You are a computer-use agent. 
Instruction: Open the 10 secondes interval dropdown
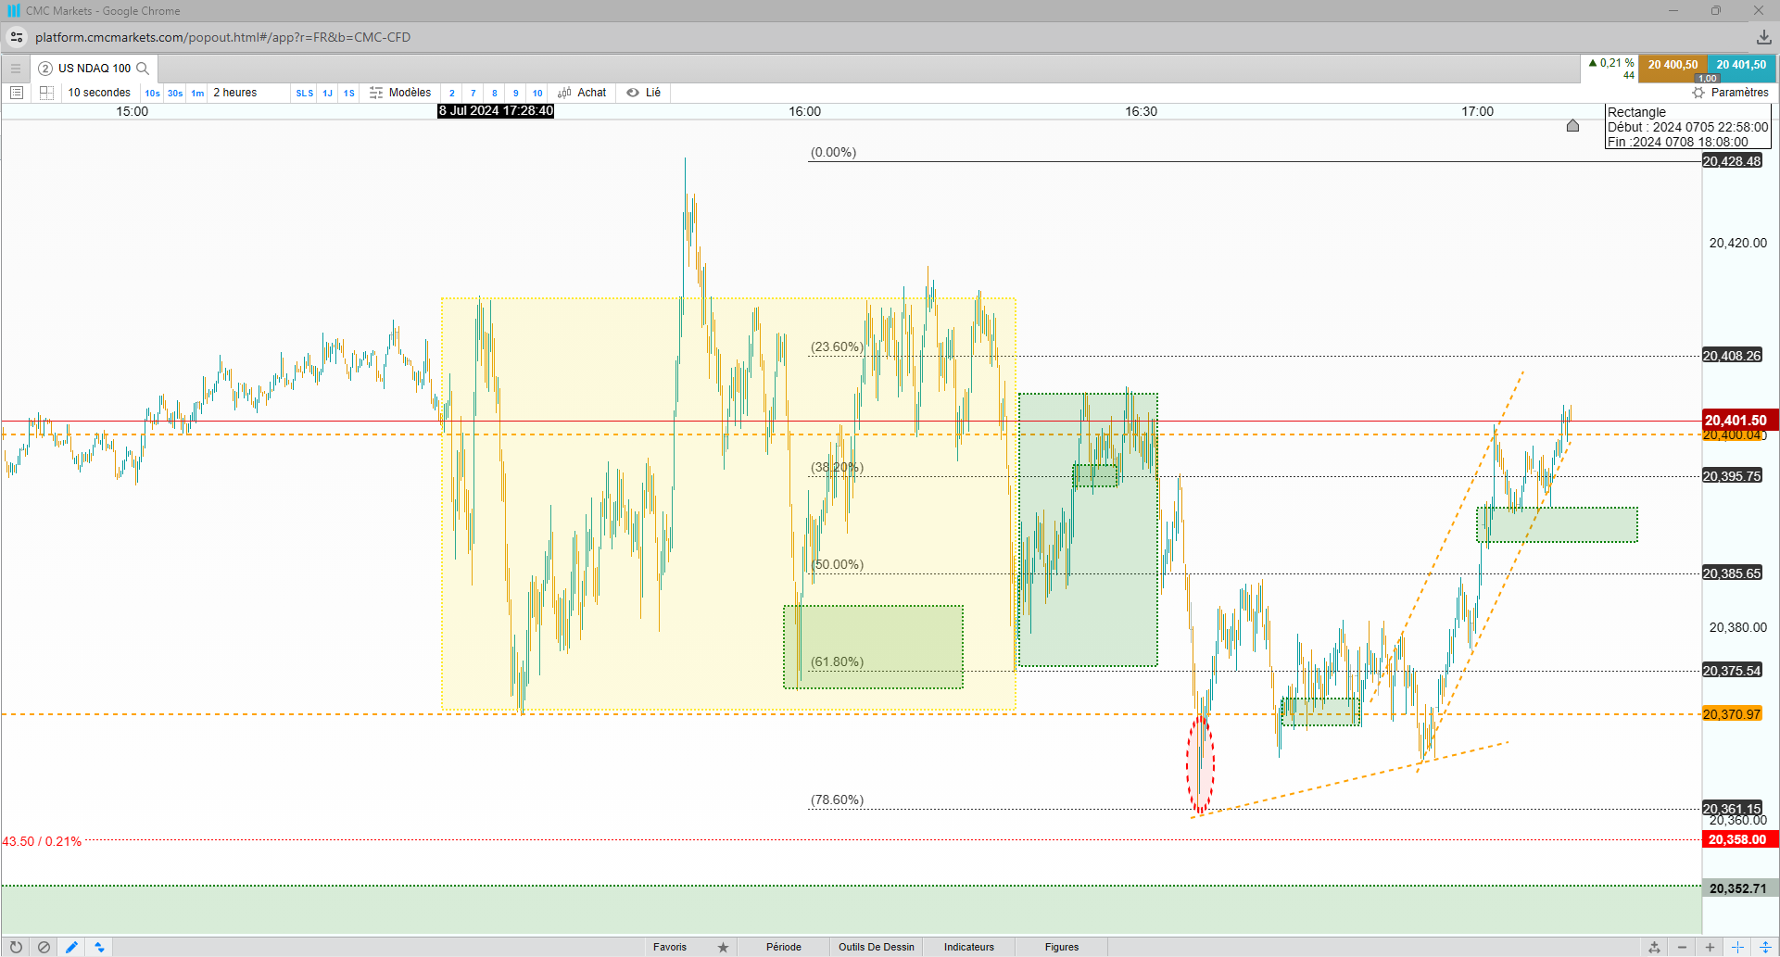coord(99,93)
